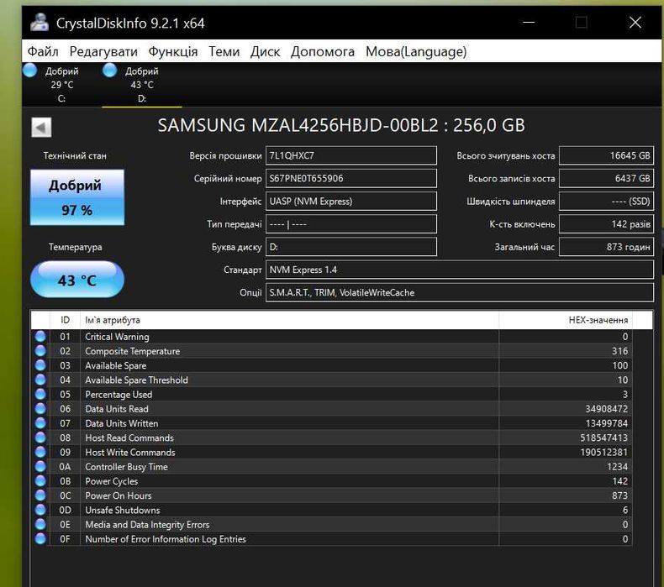
Task: Open the Теми menu
Action: coord(224,51)
